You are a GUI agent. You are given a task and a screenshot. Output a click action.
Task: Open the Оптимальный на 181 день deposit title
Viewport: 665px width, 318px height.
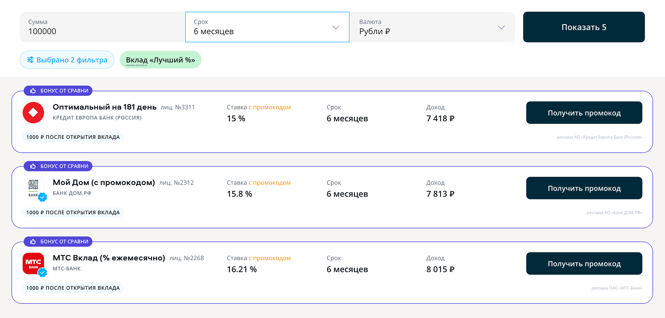[x=104, y=107]
